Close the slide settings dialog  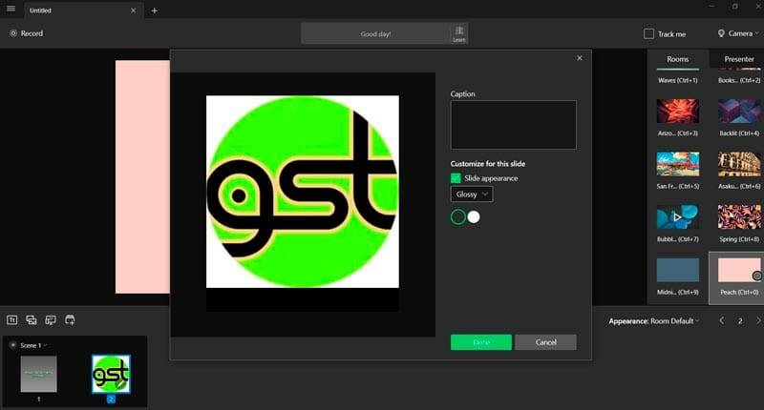click(579, 58)
